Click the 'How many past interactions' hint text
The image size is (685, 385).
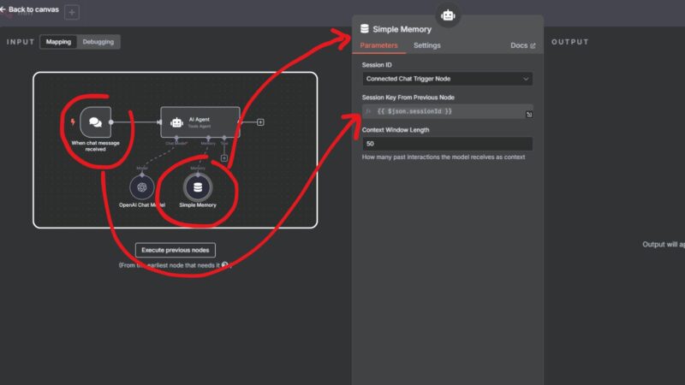click(444, 157)
